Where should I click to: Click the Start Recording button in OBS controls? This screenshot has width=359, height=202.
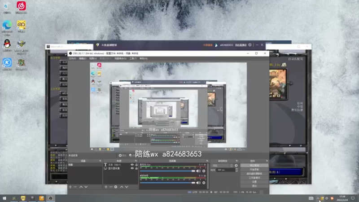(254, 170)
